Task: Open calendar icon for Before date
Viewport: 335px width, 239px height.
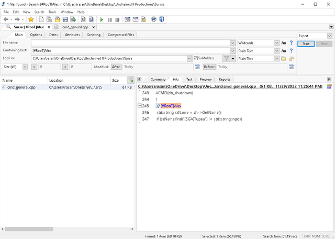Action: [291, 67]
